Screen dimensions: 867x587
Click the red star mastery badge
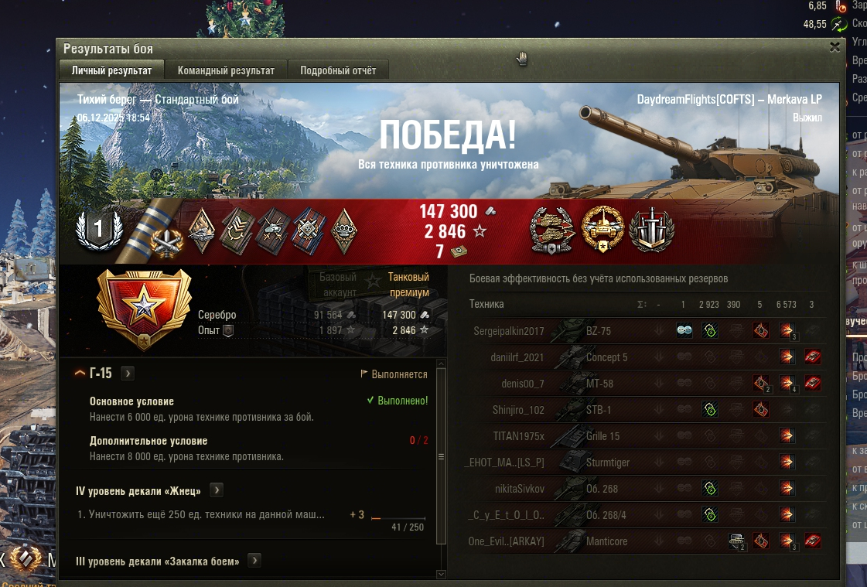click(144, 308)
